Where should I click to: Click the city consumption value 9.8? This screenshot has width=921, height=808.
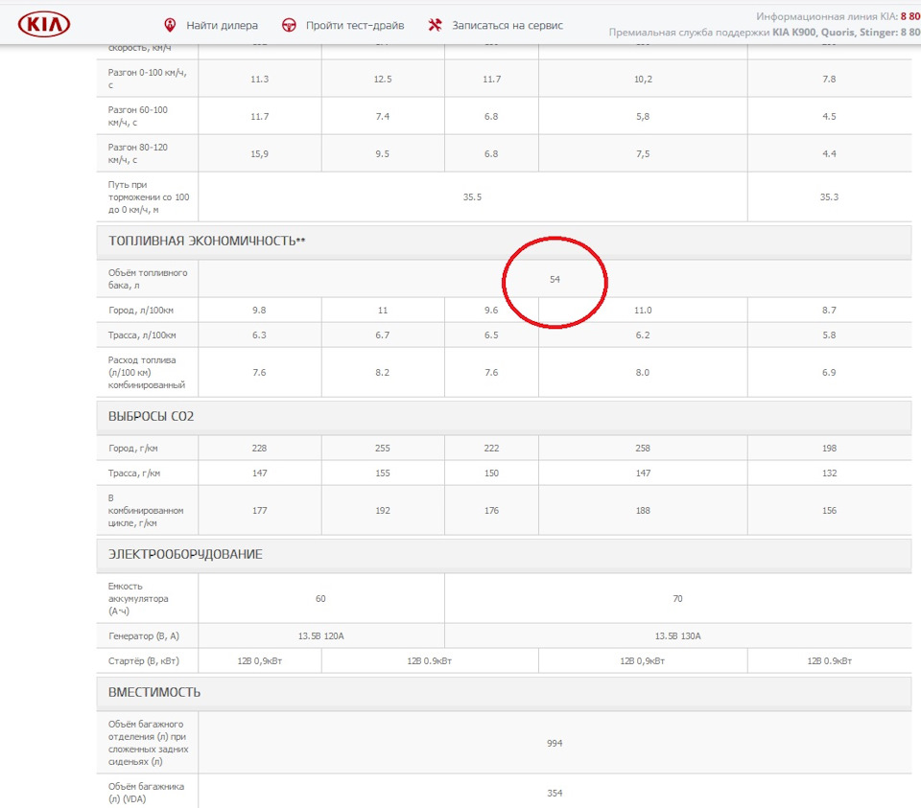point(260,311)
